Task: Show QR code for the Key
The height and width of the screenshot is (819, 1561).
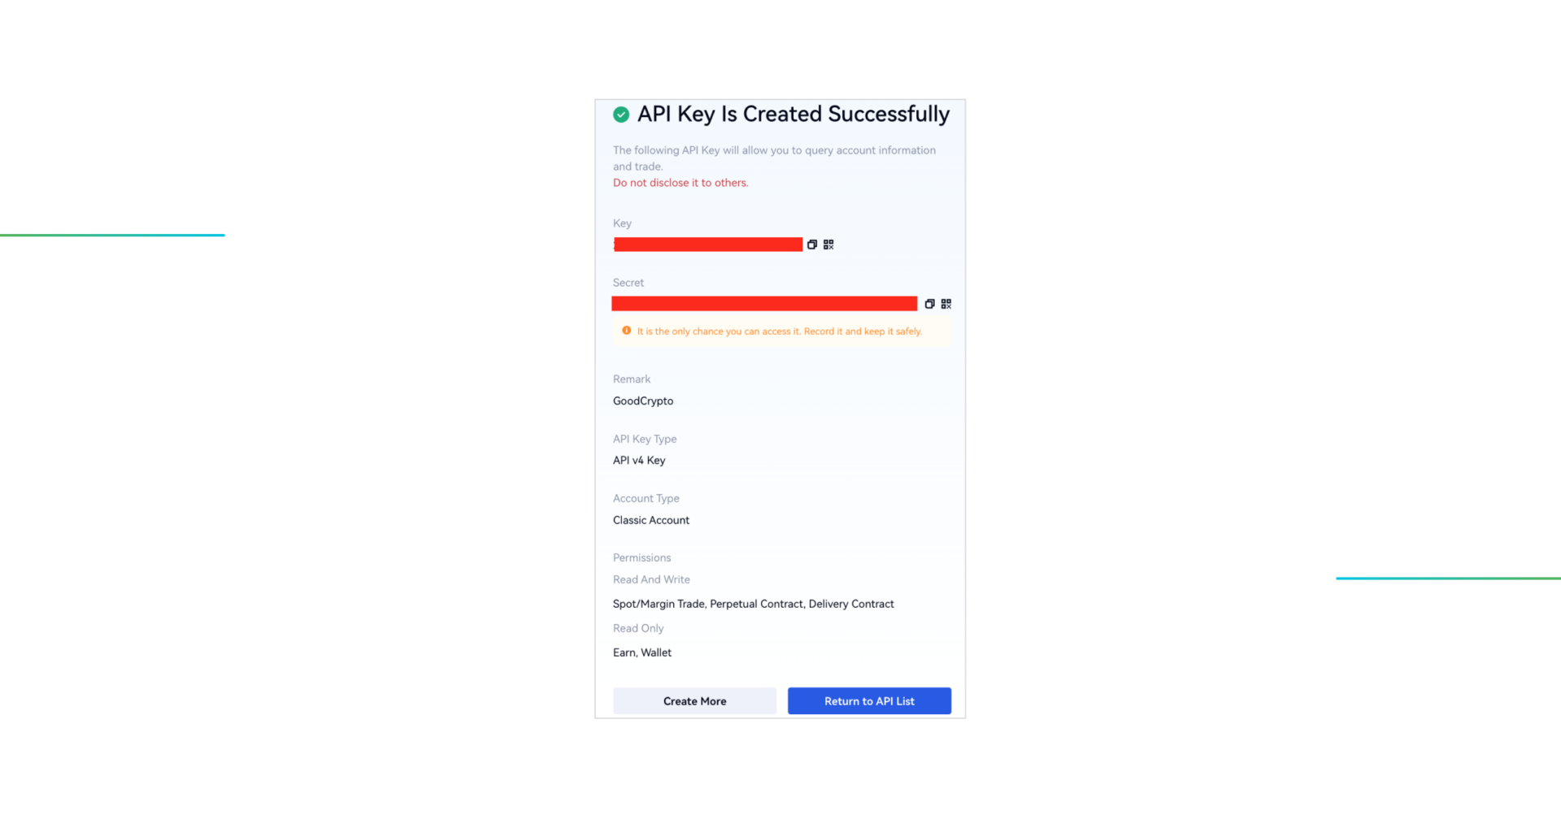Action: 828,245
